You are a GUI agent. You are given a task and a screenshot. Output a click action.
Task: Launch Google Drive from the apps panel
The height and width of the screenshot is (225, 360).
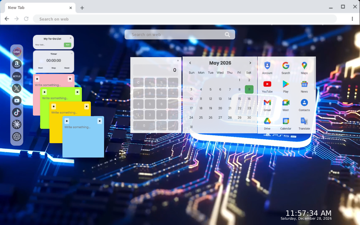point(267,123)
